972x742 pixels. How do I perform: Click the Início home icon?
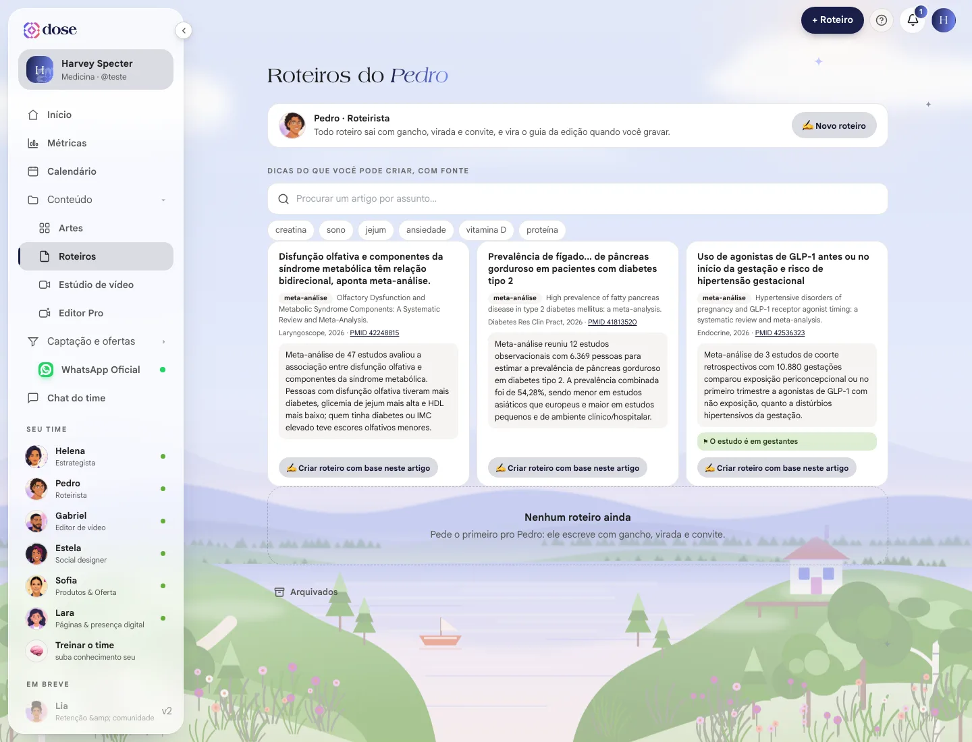coord(33,115)
